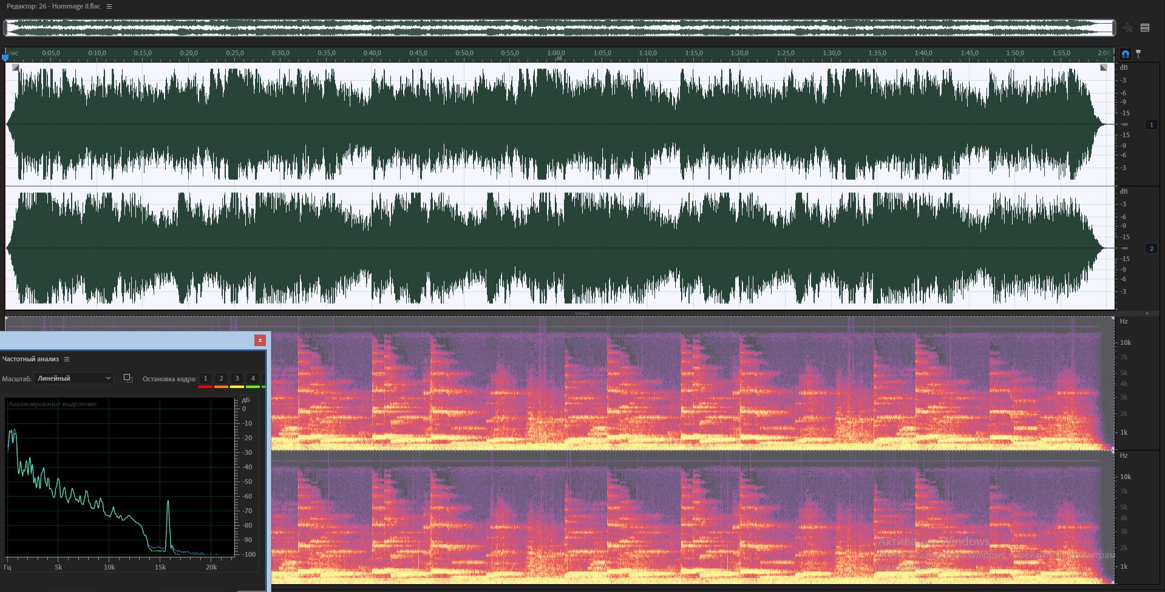Click hold button 3 with yellow bar
The width and height of the screenshot is (1165, 592).
[x=237, y=379]
